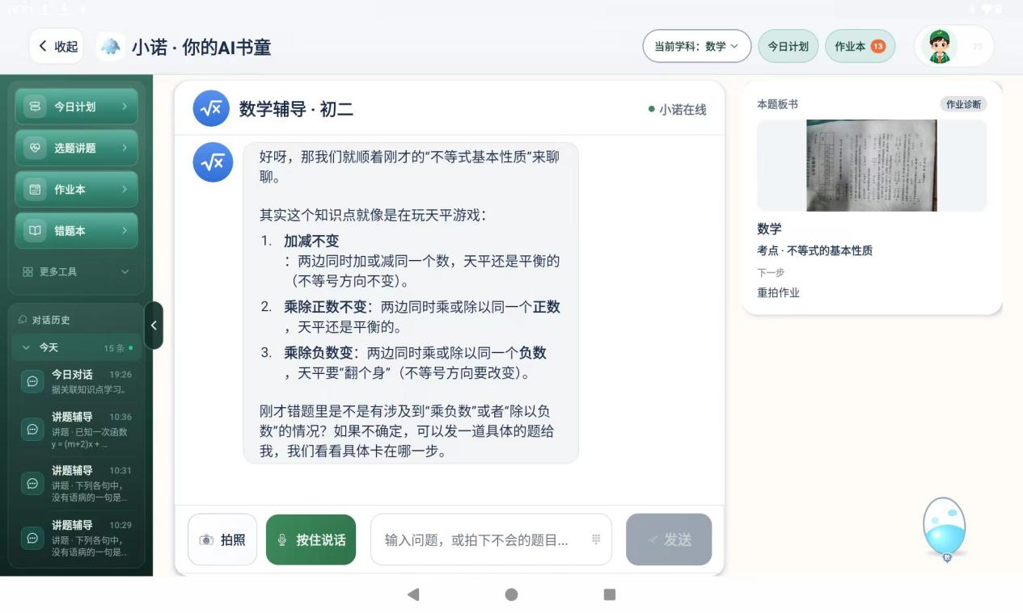Open the 讲题辅导 10:36 conversation

coord(76,430)
